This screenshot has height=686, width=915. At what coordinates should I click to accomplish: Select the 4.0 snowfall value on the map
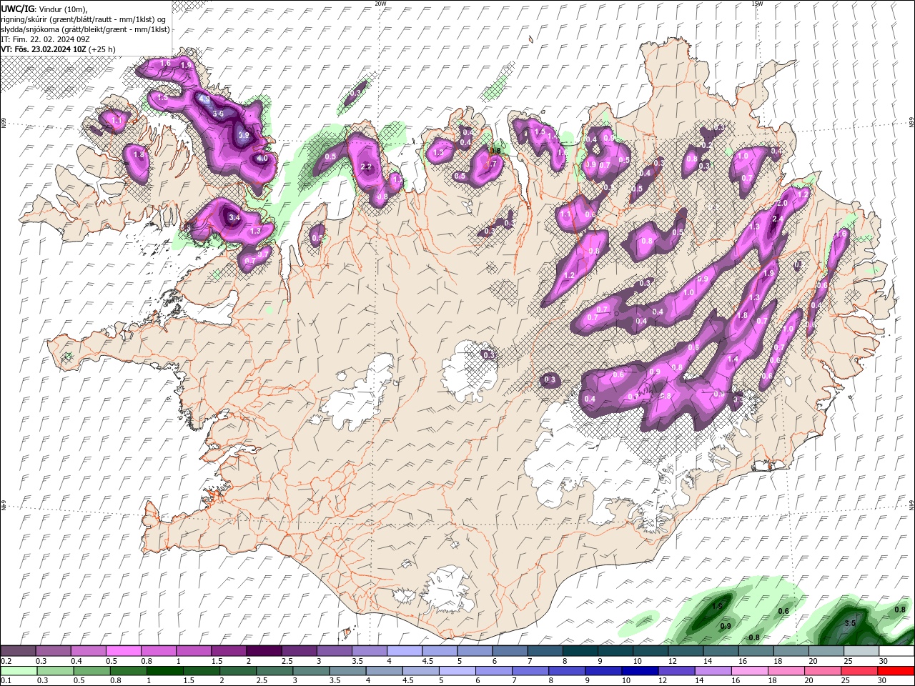point(262,159)
